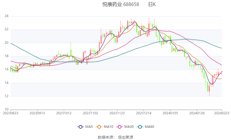
Task: Toggle the MA10 orange legend circle
Action: tap(99, 127)
